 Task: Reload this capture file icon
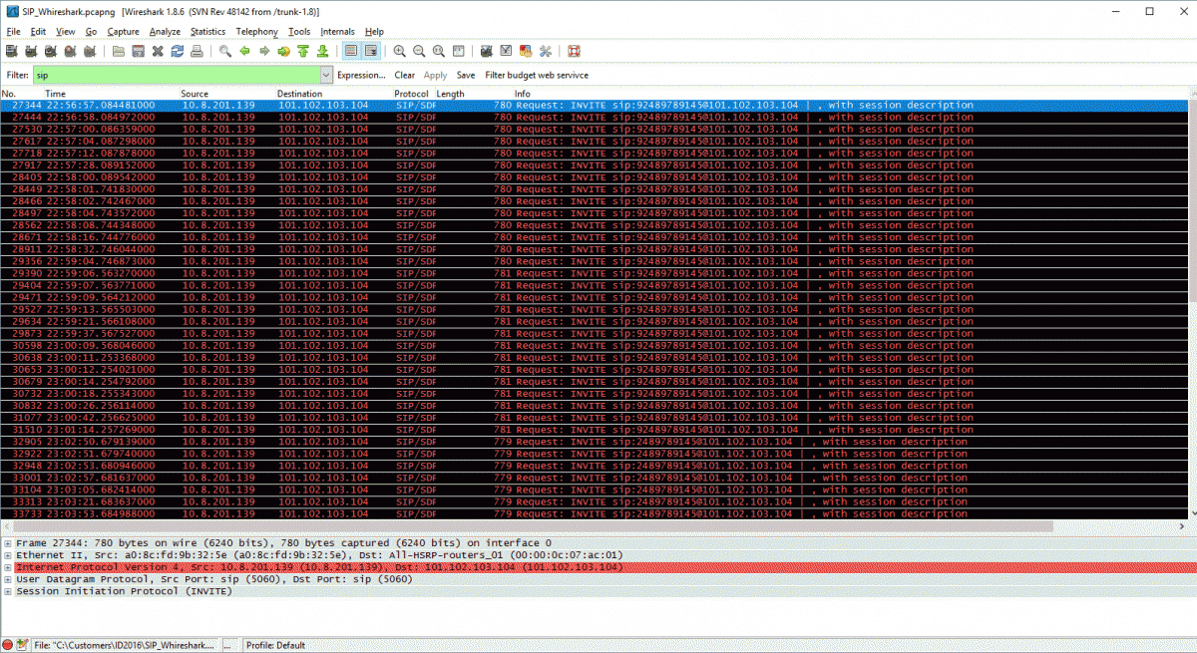(x=177, y=51)
